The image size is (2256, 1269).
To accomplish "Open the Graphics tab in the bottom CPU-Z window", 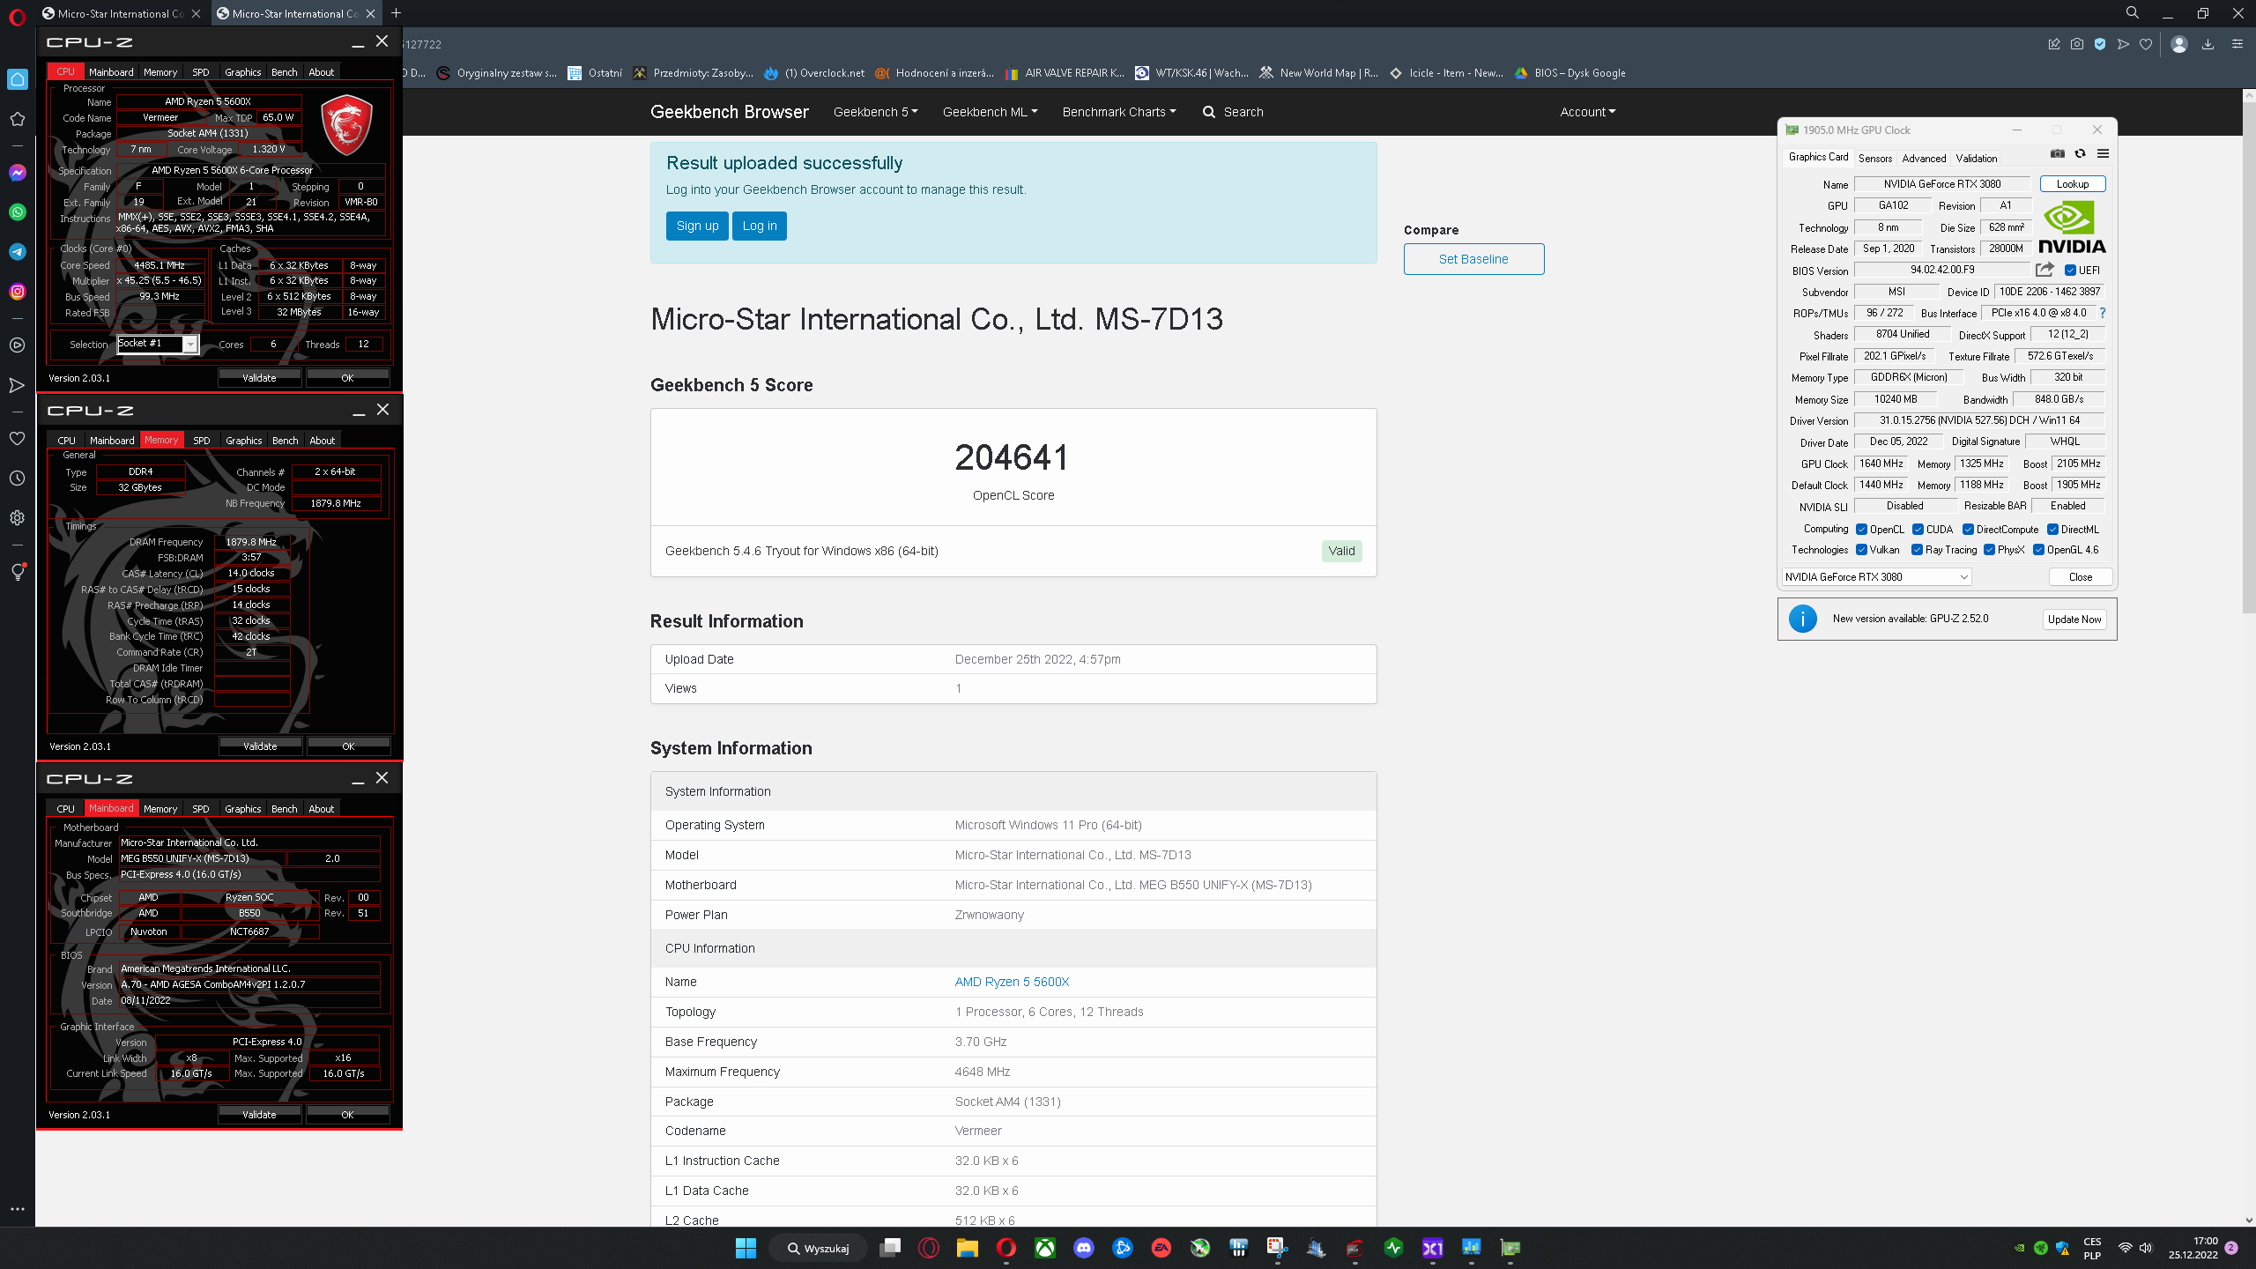I will coord(242,809).
